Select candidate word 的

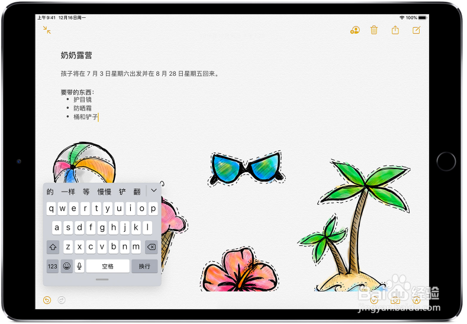pos(50,192)
